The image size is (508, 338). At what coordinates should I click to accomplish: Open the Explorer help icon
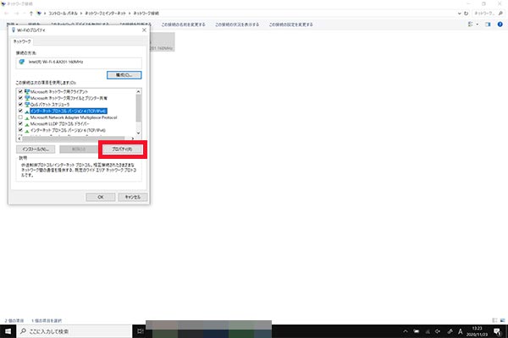tap(499, 25)
